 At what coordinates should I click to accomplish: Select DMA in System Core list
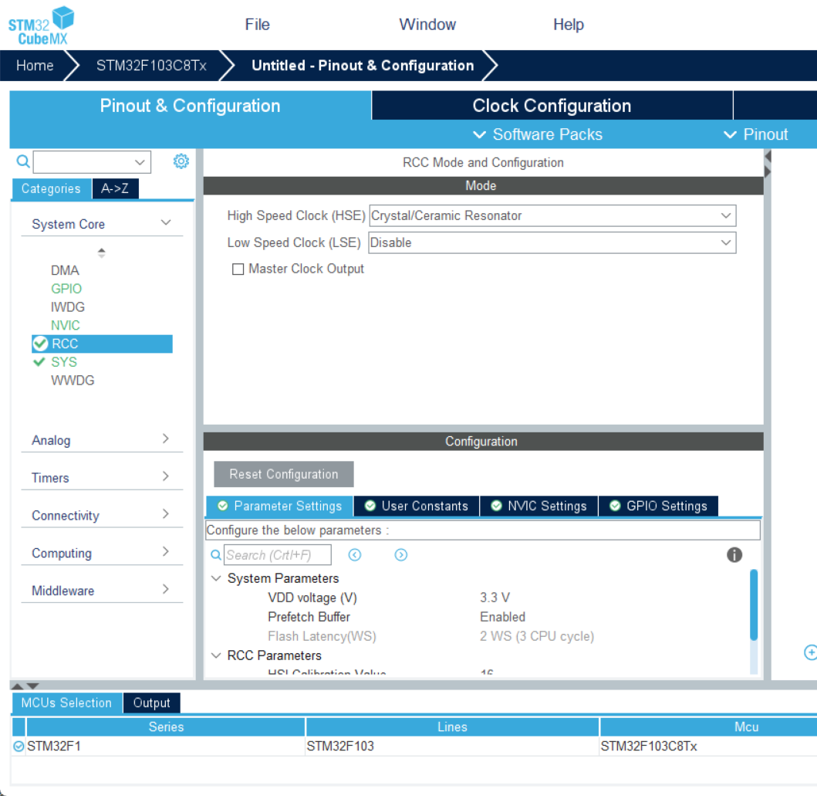[65, 270]
